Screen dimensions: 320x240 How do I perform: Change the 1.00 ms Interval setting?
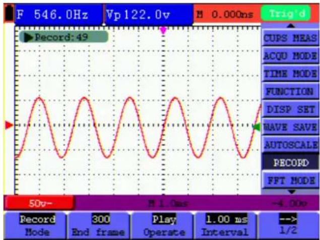(x=225, y=225)
